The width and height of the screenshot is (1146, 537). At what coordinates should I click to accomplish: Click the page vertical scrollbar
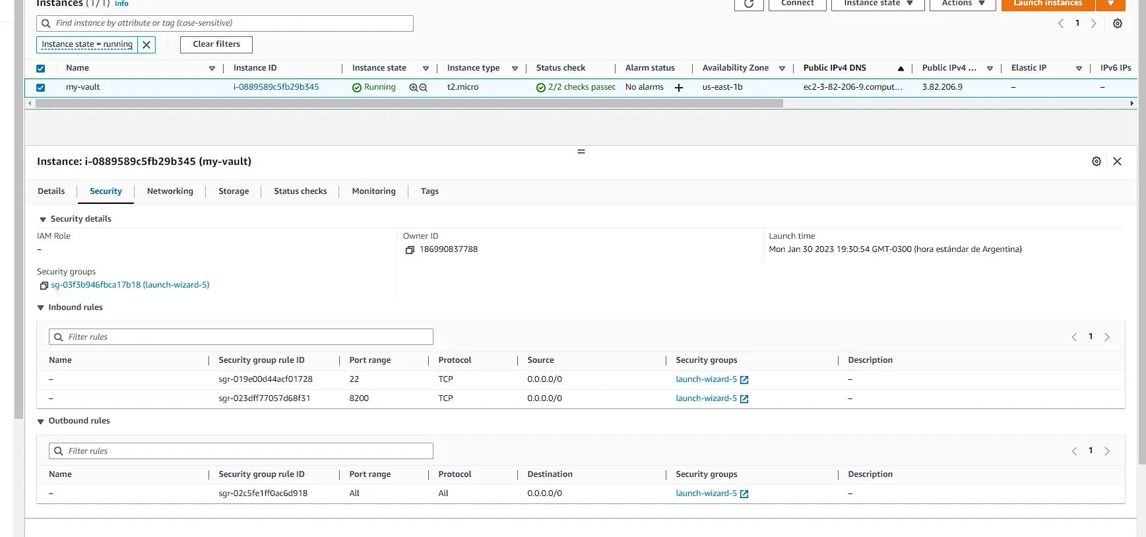(1141, 231)
